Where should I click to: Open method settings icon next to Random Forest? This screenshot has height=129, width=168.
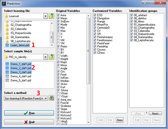(51, 98)
